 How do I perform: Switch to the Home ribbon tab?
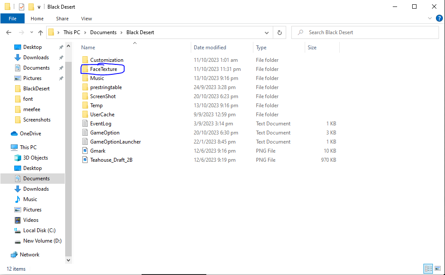pos(37,19)
